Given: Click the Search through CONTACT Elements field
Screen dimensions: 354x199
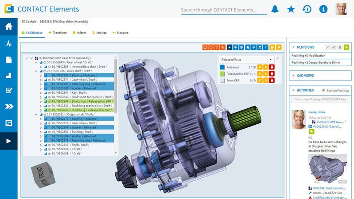Looking at the screenshot, I should point(224,10).
